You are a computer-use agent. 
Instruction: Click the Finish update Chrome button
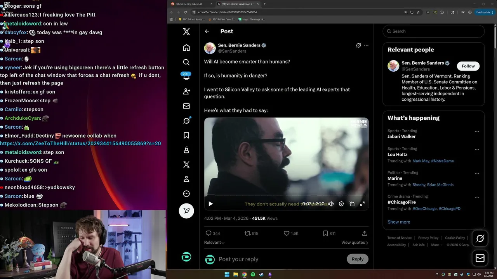[485, 12]
